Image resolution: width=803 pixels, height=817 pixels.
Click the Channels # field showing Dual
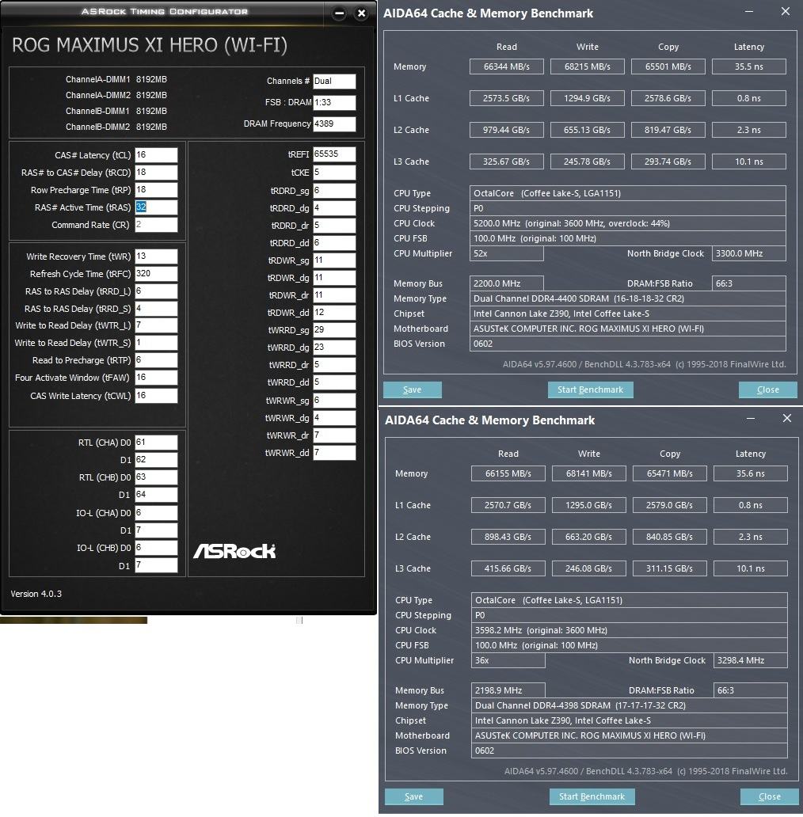point(334,82)
